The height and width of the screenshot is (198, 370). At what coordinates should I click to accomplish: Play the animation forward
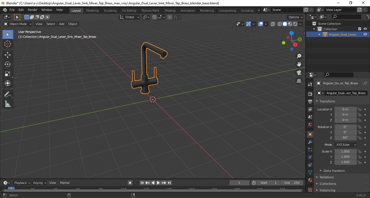(158, 183)
